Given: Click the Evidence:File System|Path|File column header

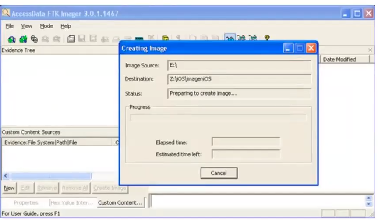Looking at the screenshot, I should click(x=57, y=142).
